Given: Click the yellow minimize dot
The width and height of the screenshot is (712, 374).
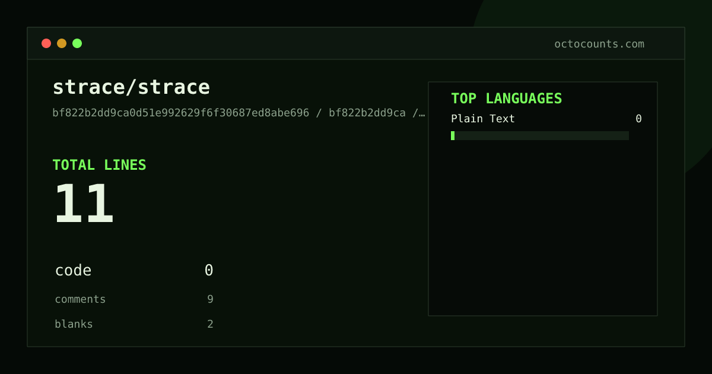Looking at the screenshot, I should [62, 43].
